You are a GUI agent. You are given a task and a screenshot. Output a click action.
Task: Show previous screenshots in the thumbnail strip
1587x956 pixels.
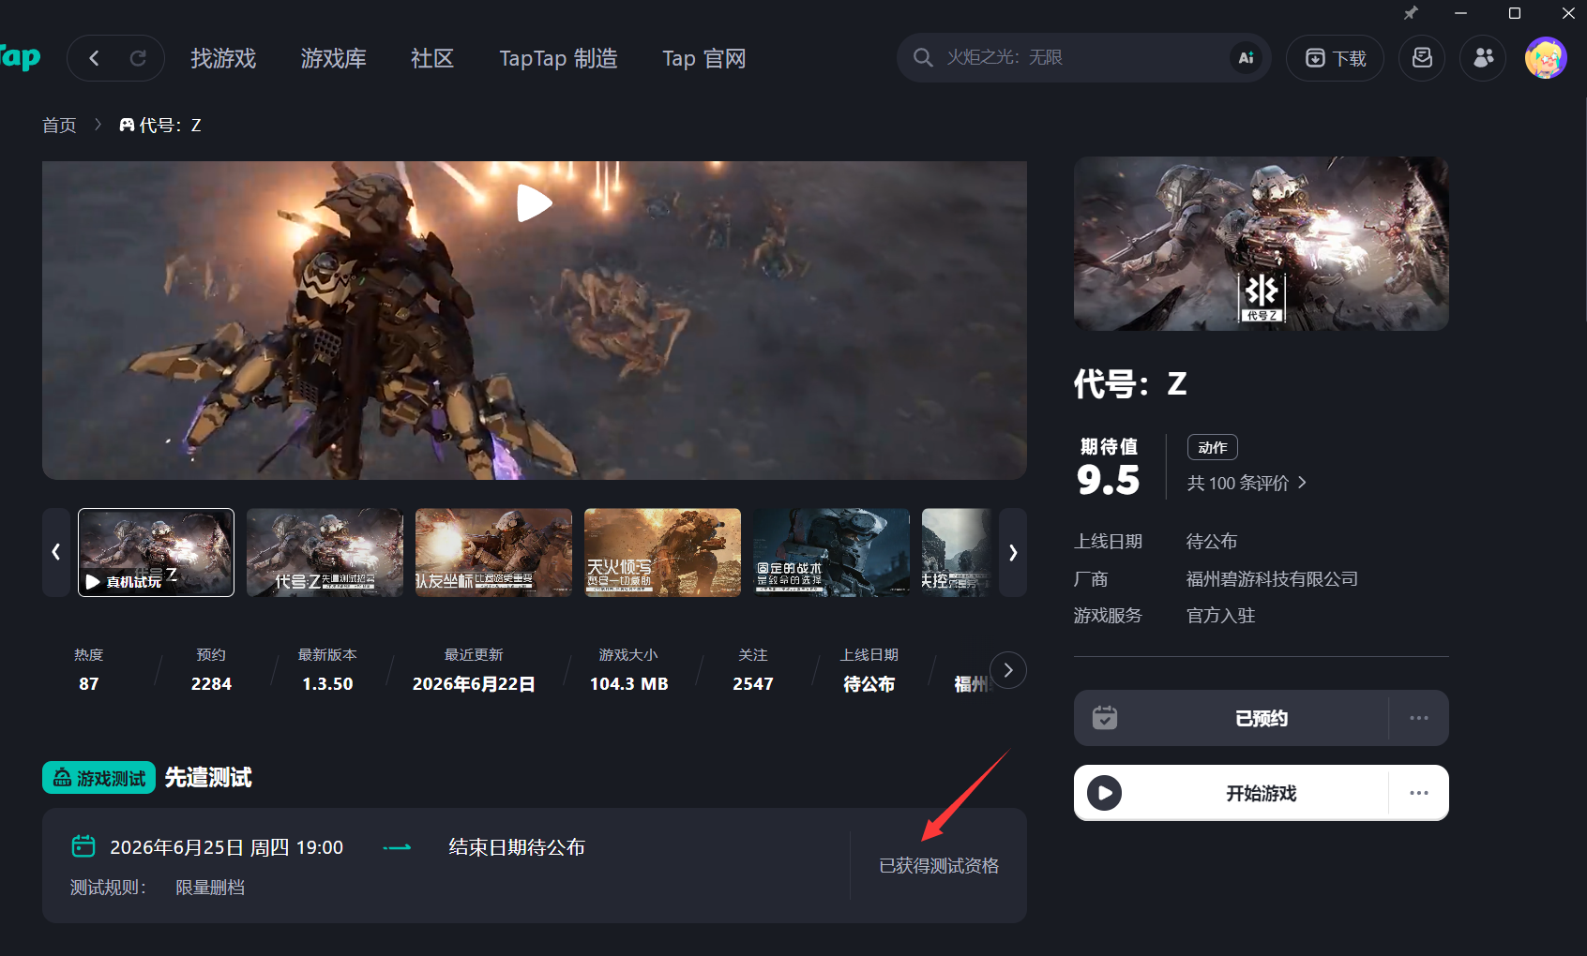click(56, 552)
